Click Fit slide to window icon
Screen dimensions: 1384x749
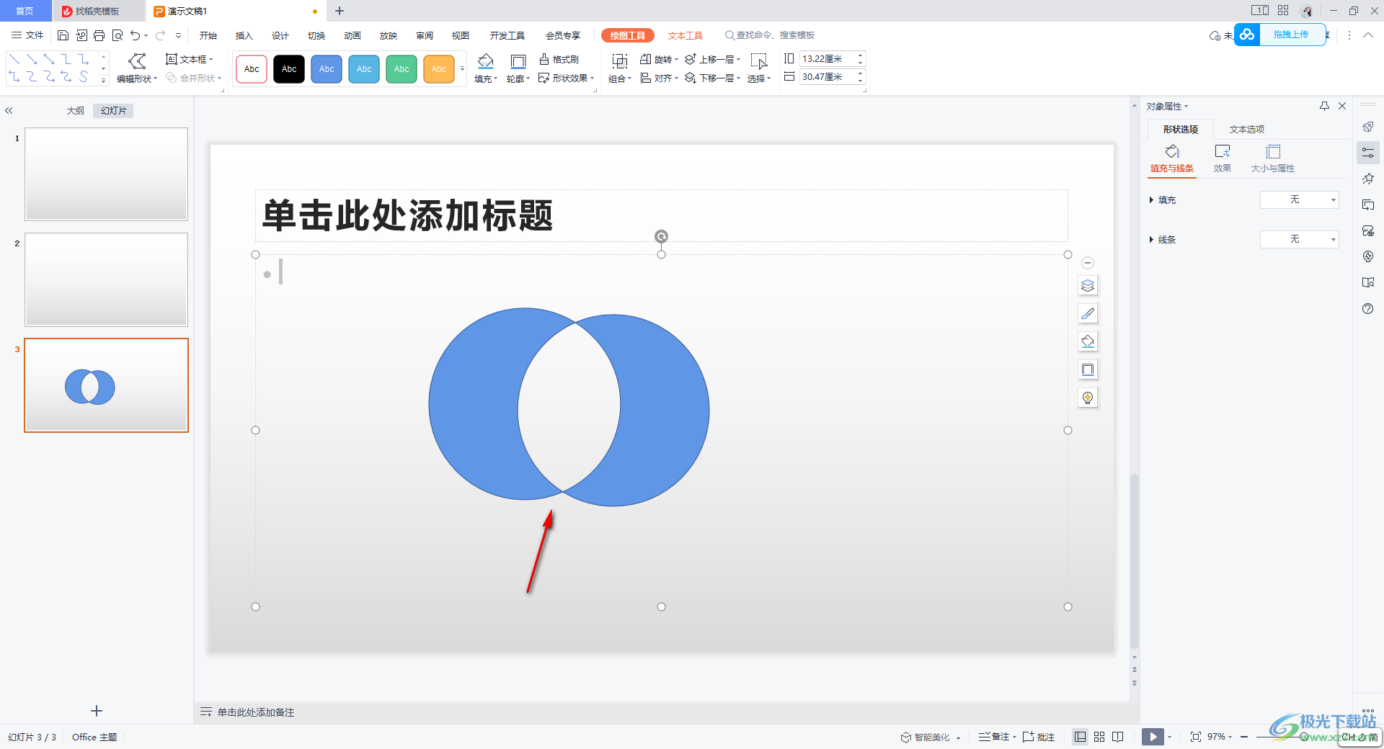click(x=1196, y=737)
